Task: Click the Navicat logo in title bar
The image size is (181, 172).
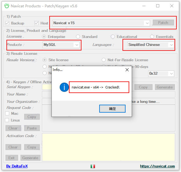Action: click(x=7, y=6)
